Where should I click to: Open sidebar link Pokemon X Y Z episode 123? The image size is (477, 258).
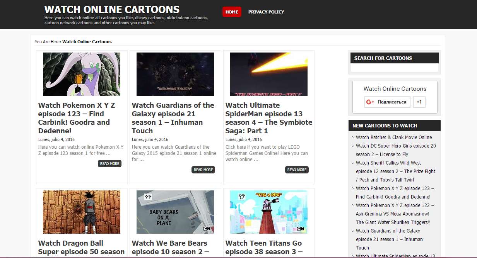point(395,192)
